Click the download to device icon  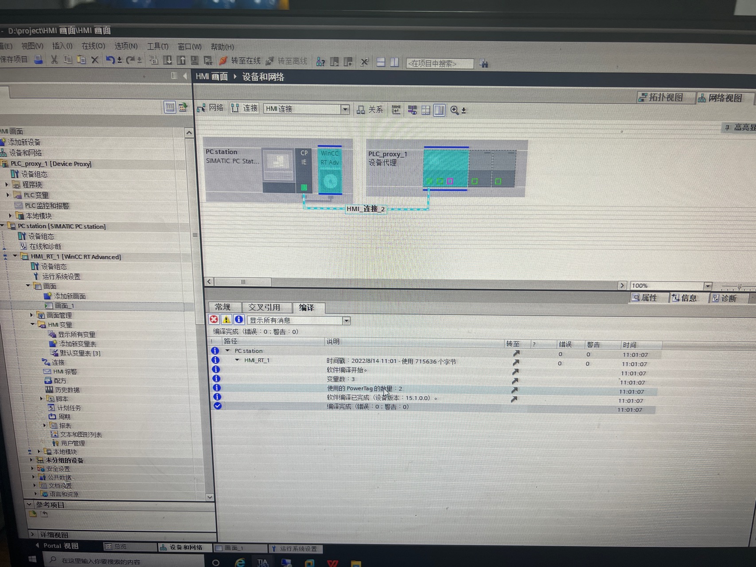pyautogui.click(x=168, y=60)
